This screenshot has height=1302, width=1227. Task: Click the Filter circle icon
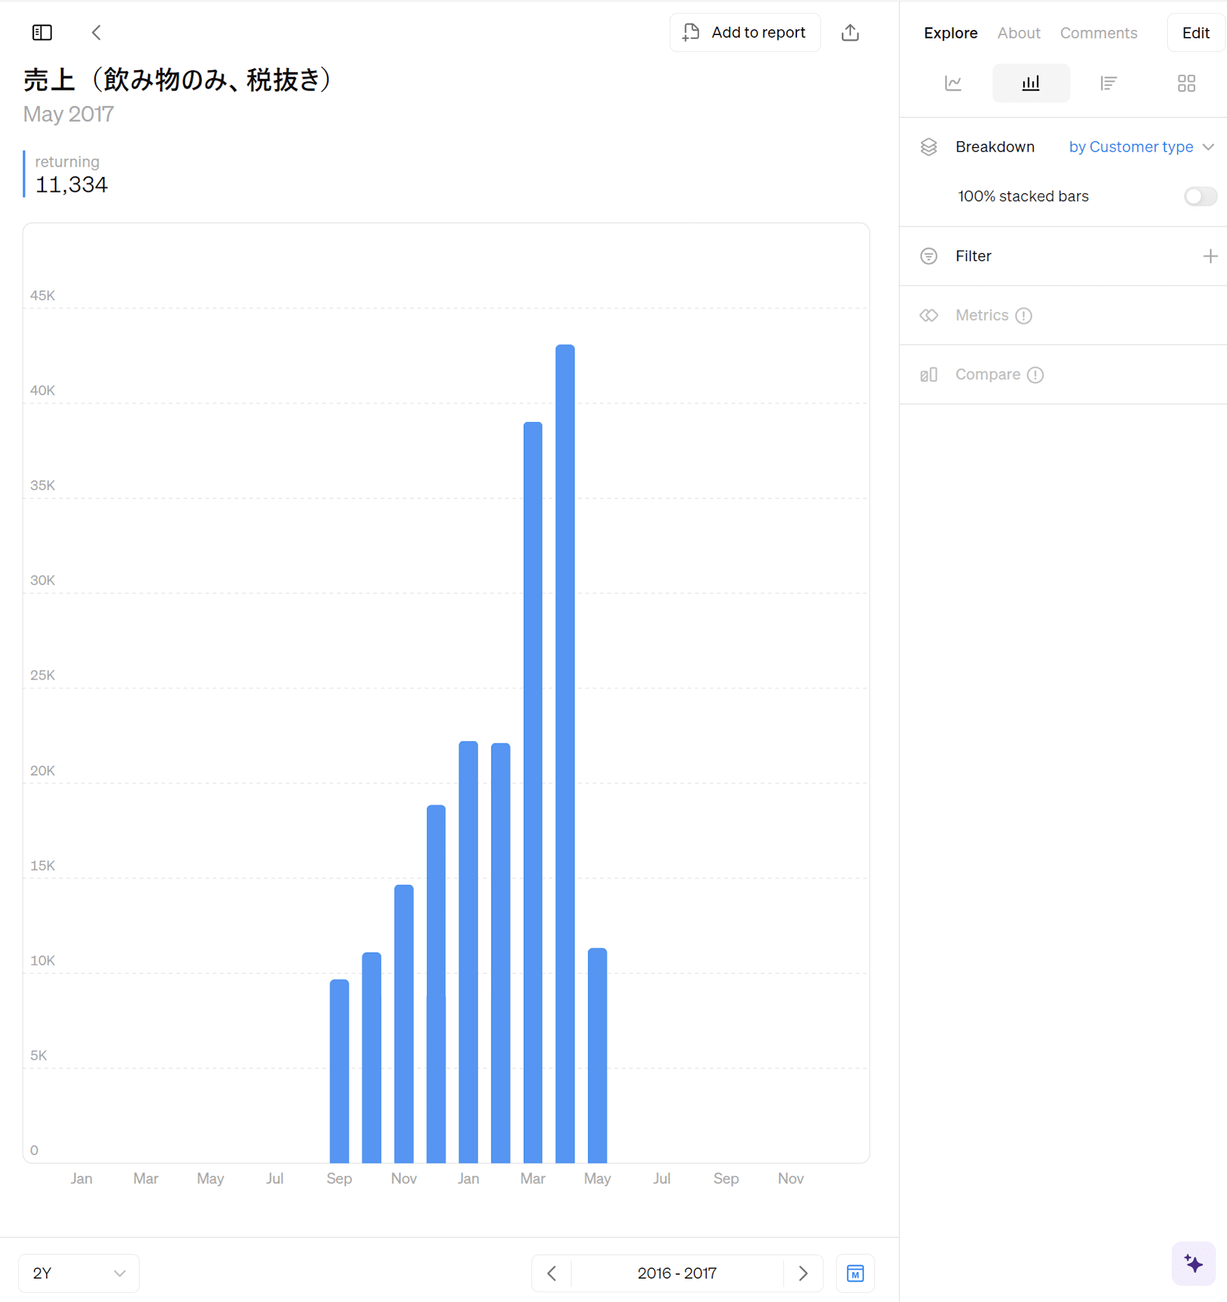pyautogui.click(x=928, y=256)
